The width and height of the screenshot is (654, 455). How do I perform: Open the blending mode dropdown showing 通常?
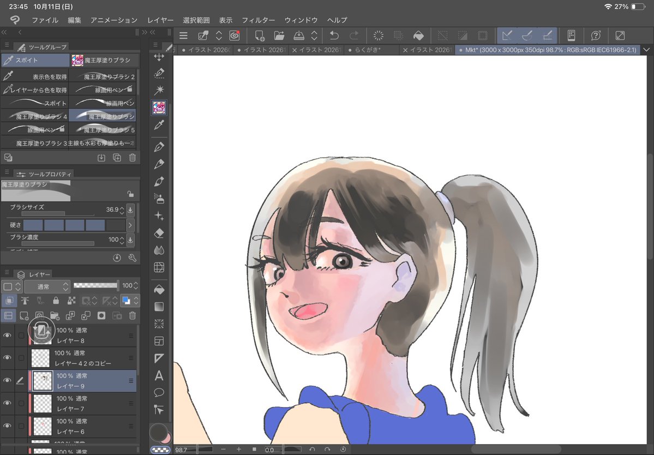point(47,286)
